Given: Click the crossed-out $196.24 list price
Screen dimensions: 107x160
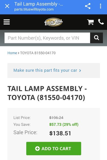Looking at the screenshot, I should coord(56,118).
